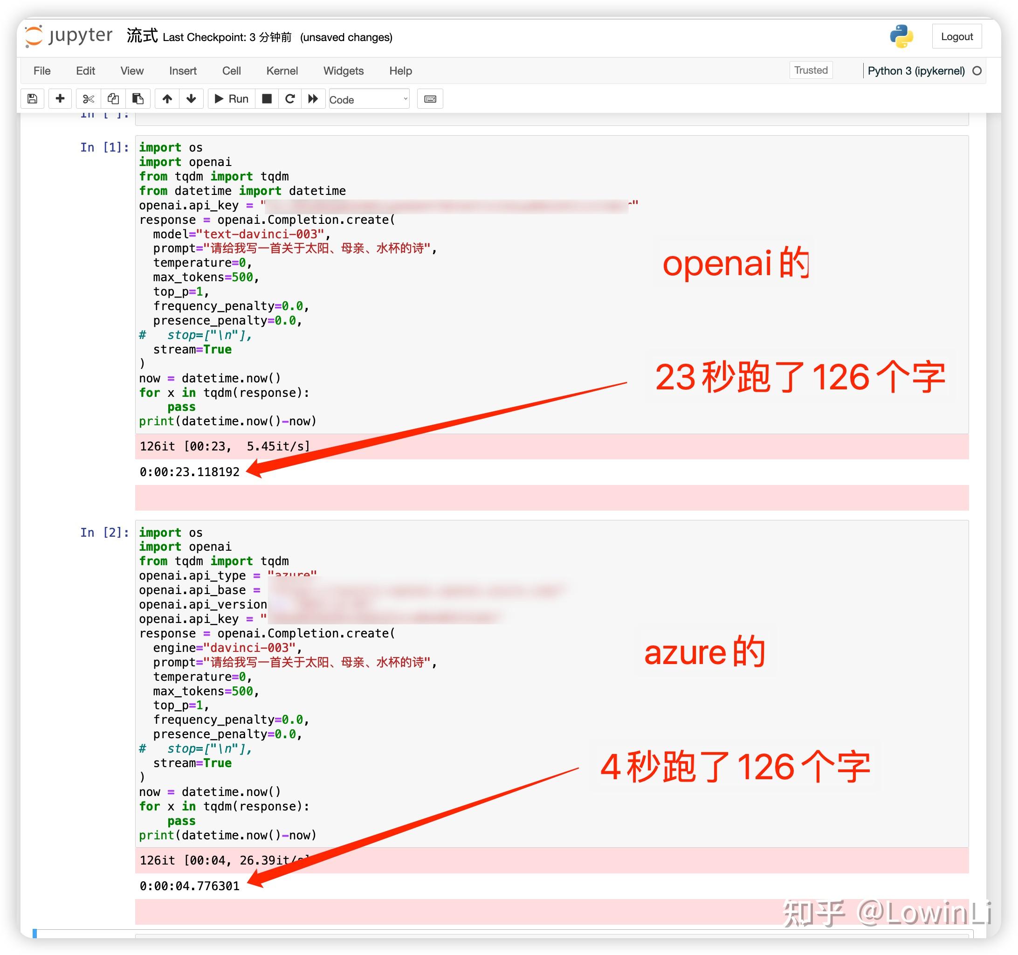Open the Kernel menu
This screenshot has height=955, width=1018.
pyautogui.click(x=282, y=71)
